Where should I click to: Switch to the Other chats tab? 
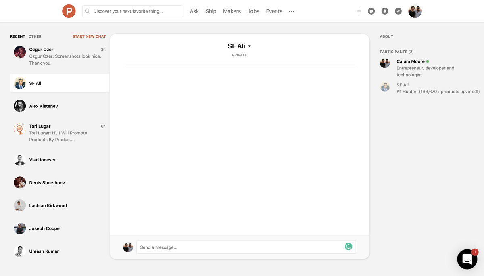coord(35,36)
